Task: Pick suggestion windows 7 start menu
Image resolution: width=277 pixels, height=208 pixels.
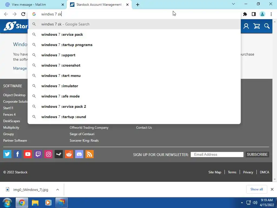Action: coord(134,76)
